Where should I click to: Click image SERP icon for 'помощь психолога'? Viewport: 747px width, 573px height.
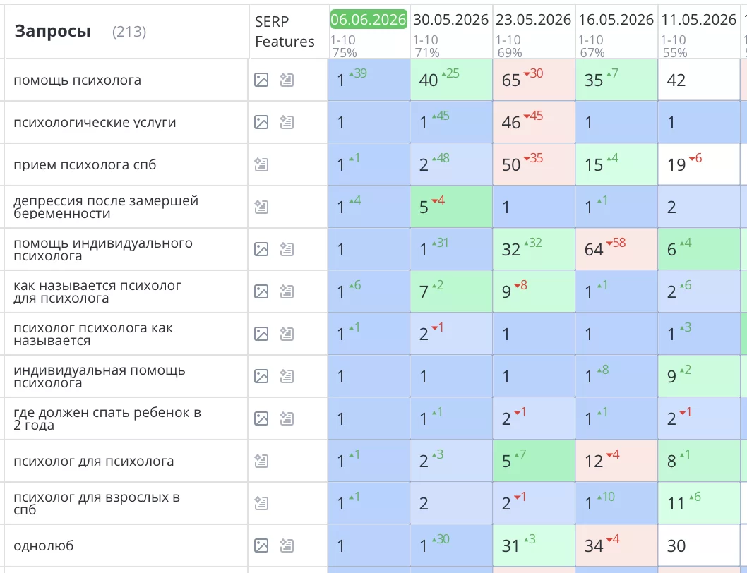click(261, 80)
